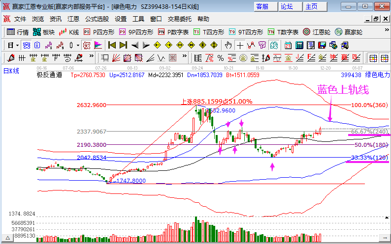The width and height of the screenshot is (391, 244).
Task: Click the pink flag chart icon
Action: [98, 45]
